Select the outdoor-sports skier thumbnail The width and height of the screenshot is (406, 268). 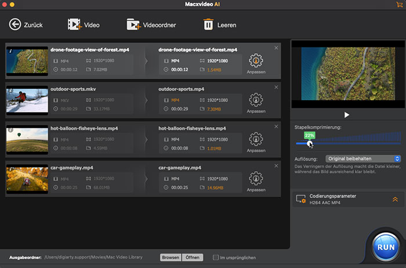point(27,100)
